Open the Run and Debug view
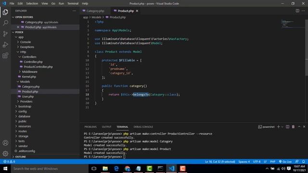Screen dimensions: 308x173 [x=5, y=45]
